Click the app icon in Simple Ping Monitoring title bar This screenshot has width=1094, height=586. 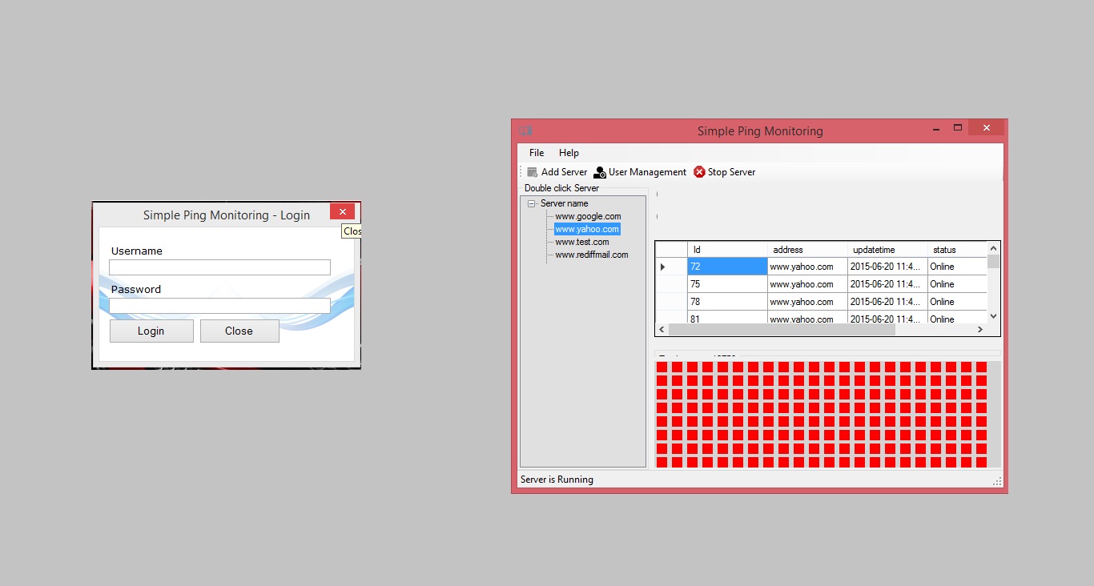coord(526,130)
